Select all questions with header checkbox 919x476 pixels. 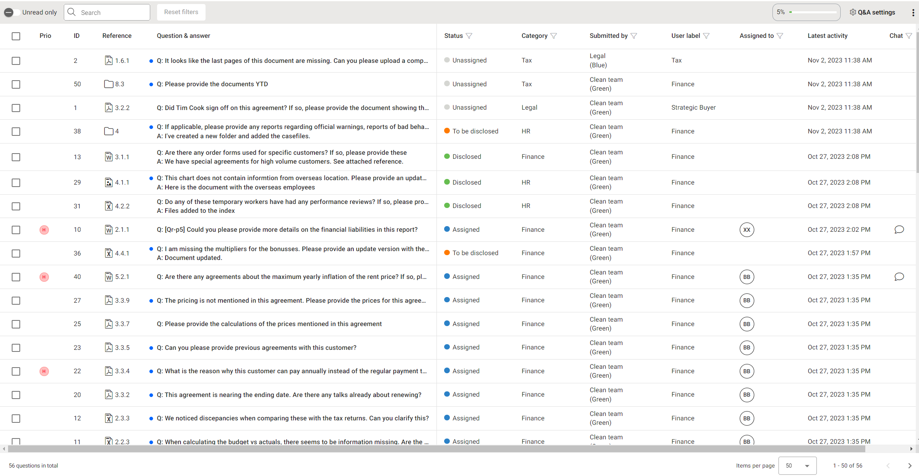tap(16, 36)
